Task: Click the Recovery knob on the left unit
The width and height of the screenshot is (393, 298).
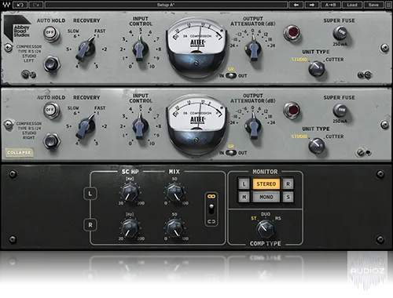Action: 86,49
